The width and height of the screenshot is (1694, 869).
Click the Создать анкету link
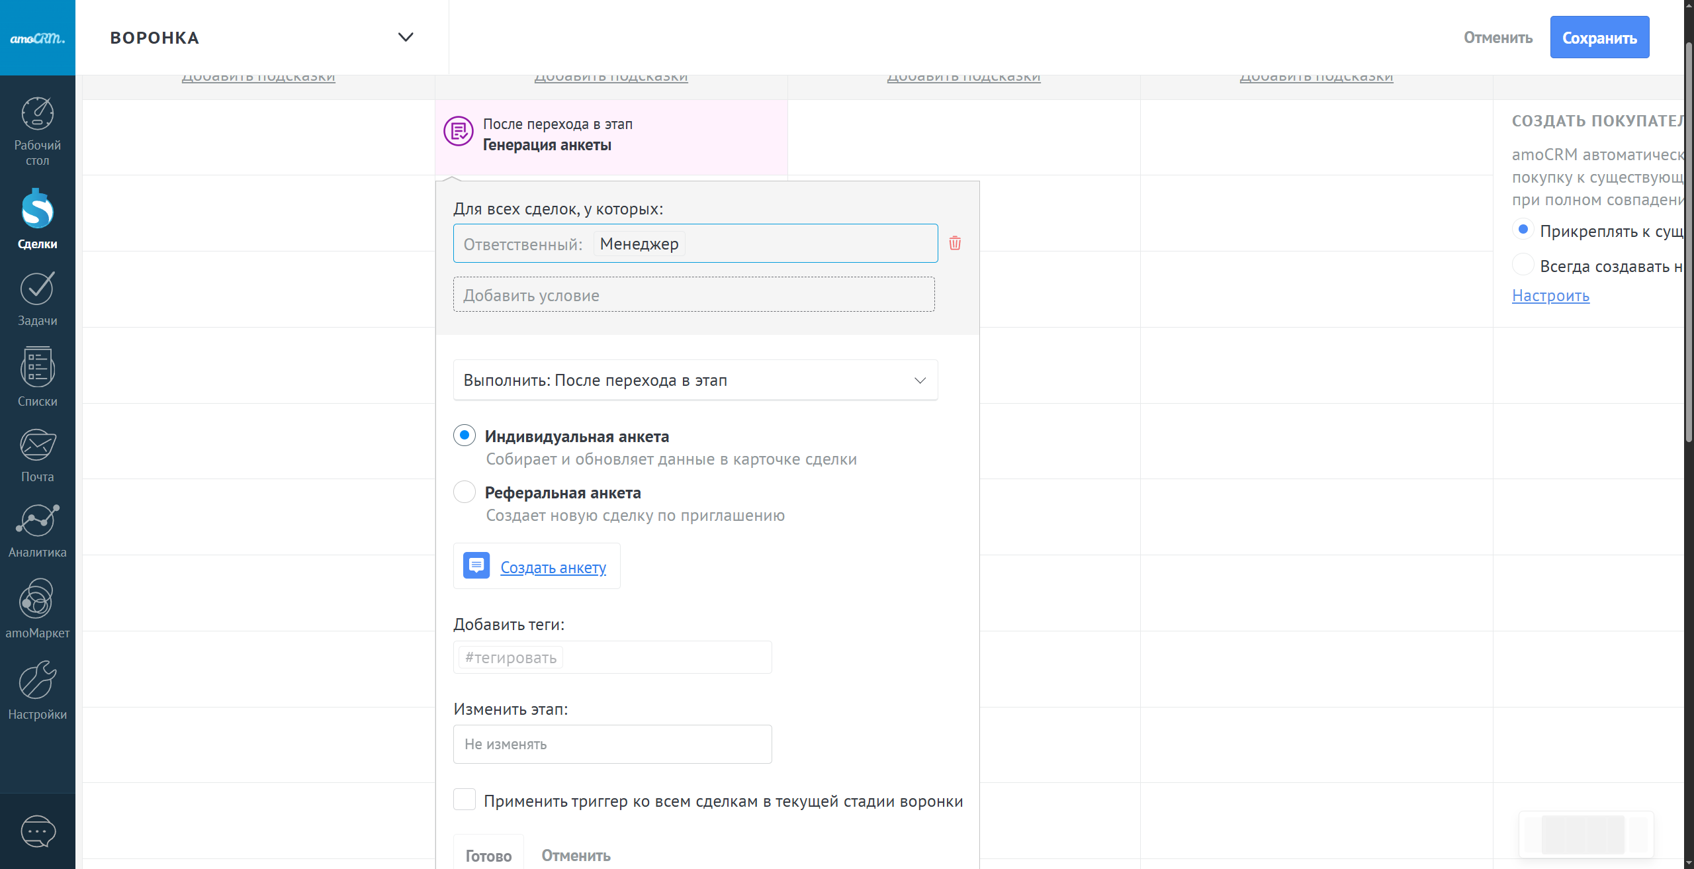(553, 567)
